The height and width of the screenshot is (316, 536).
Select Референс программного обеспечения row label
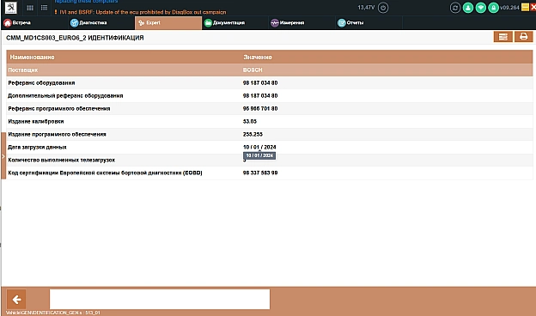click(59, 109)
